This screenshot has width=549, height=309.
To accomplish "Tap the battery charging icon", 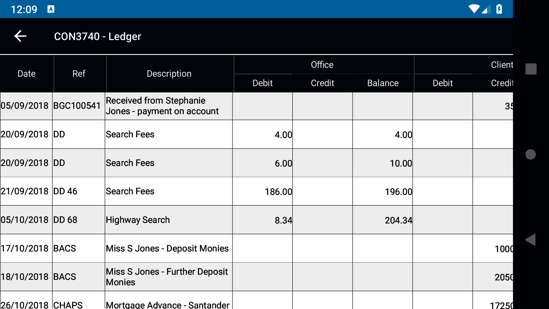I will (x=499, y=9).
